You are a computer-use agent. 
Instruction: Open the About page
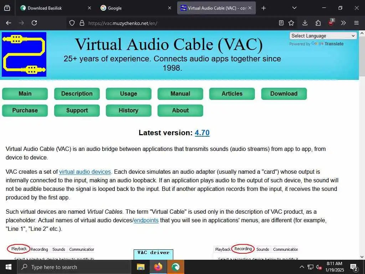pyautogui.click(x=180, y=111)
